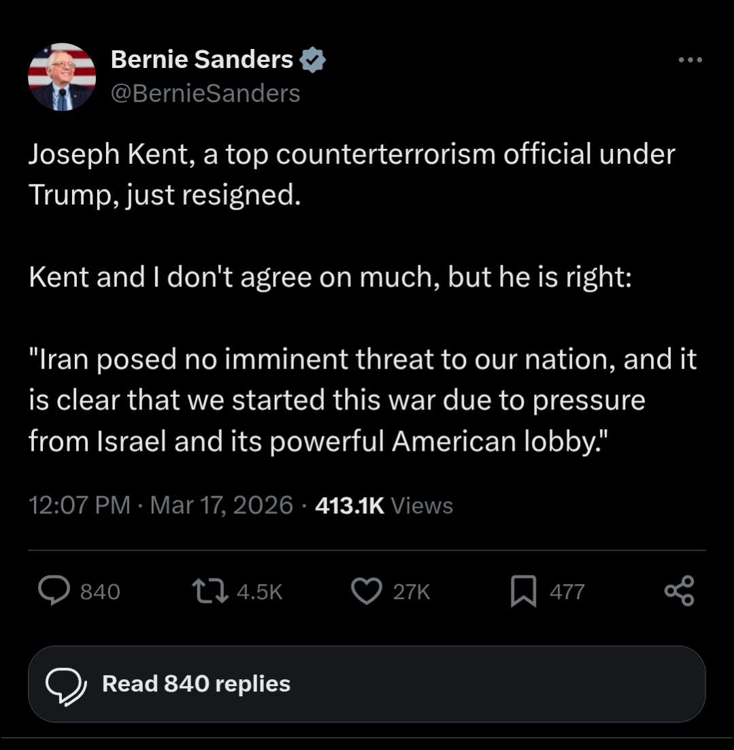
Task: Open the share icon
Action: tap(679, 591)
